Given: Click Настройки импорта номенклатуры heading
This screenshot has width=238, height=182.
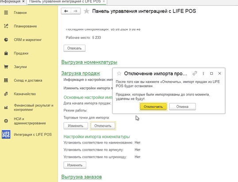Looking at the screenshot, I should pyautogui.click(x=96, y=136).
